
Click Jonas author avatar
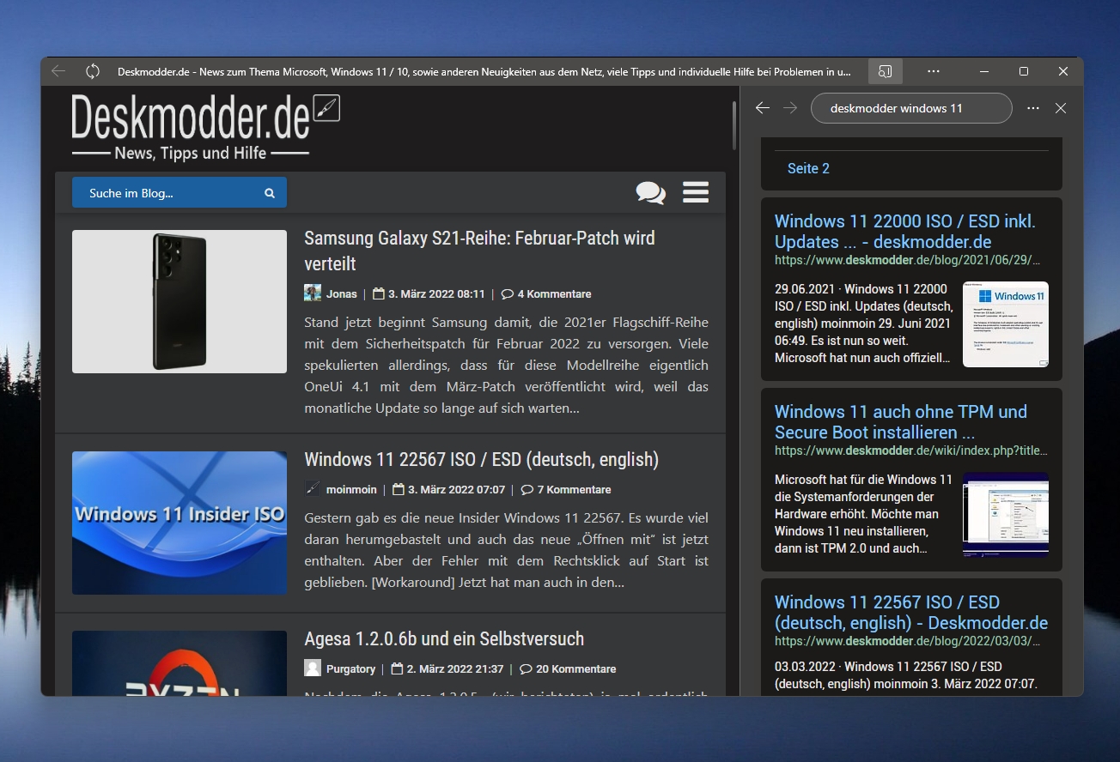coord(313,293)
